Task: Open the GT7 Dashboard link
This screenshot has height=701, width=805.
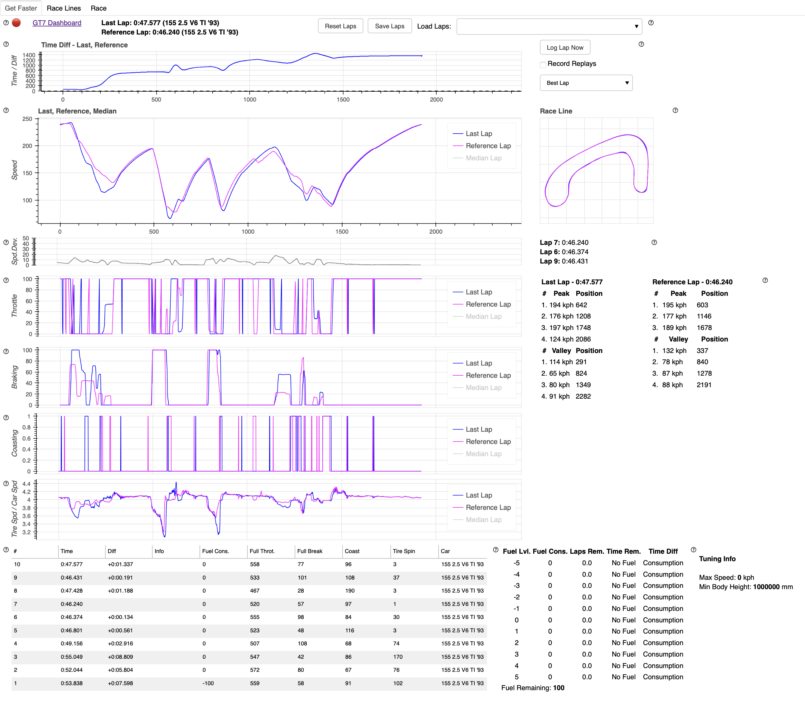Action: (57, 23)
